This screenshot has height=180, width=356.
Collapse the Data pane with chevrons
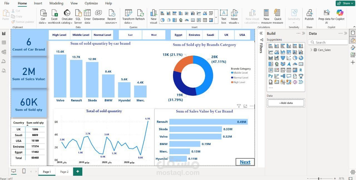(346, 33)
